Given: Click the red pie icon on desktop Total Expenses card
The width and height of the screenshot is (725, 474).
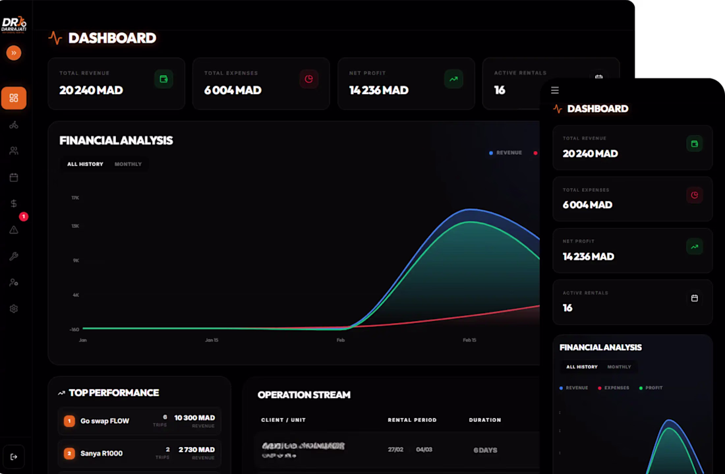Looking at the screenshot, I should [x=309, y=79].
